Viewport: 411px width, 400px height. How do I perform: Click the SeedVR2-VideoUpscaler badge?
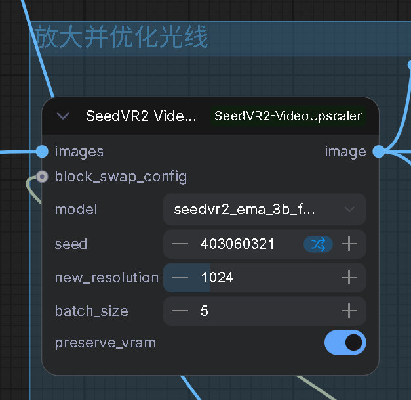coord(288,116)
